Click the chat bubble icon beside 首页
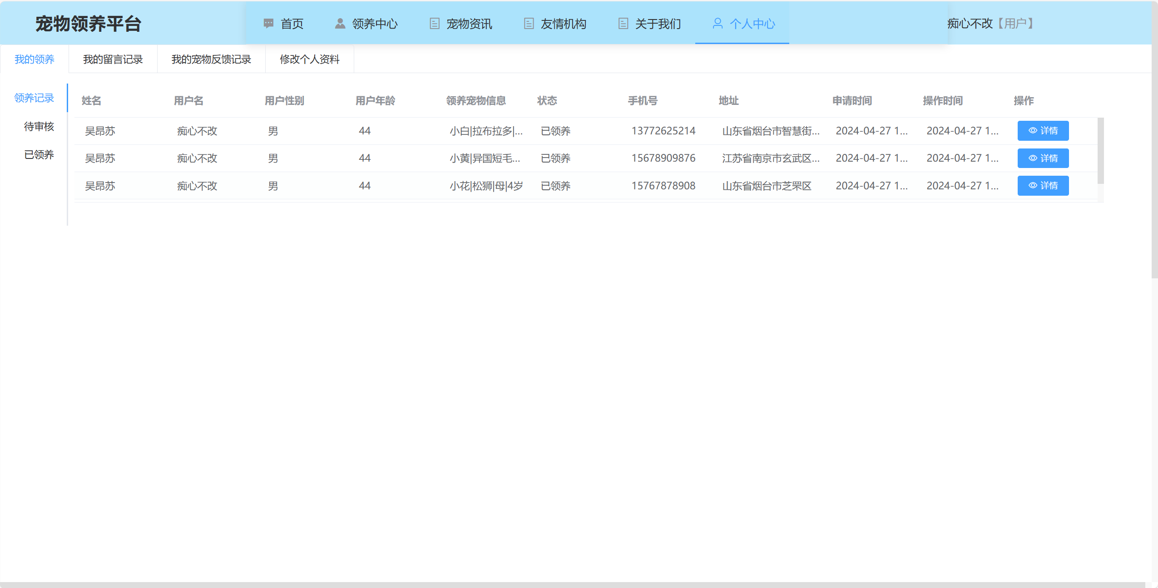The image size is (1158, 588). click(x=268, y=23)
